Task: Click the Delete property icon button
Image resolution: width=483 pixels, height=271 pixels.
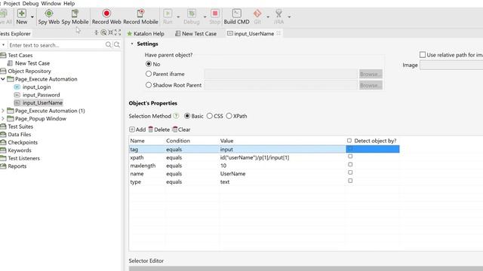Action: pos(151,129)
